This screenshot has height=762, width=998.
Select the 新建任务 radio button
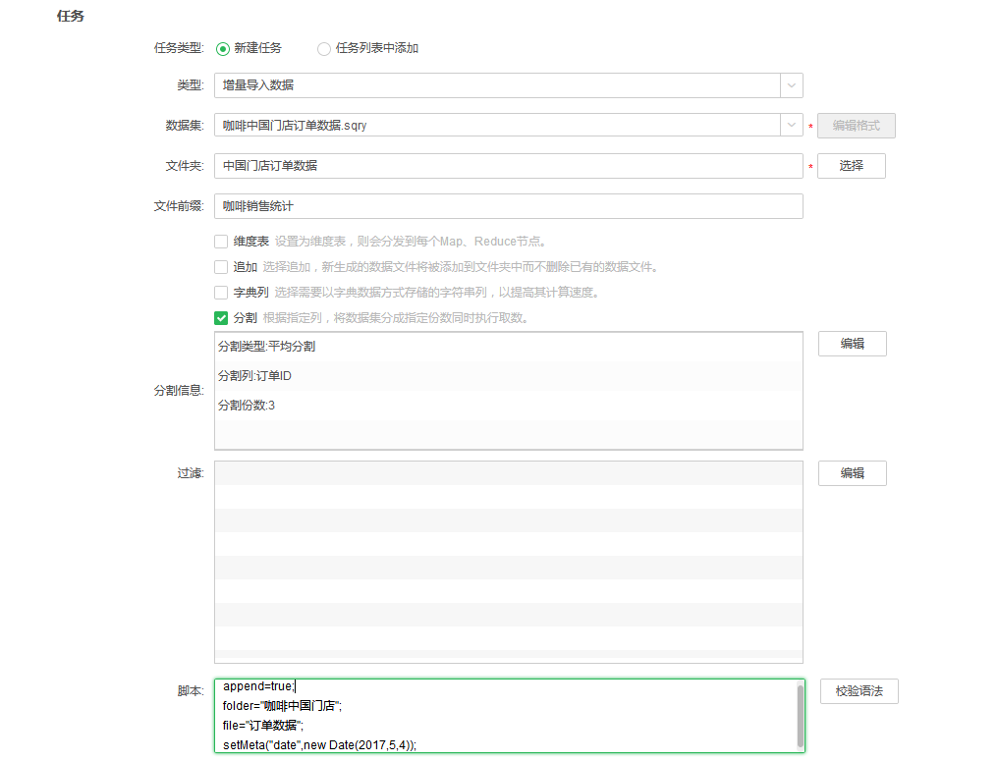223,48
